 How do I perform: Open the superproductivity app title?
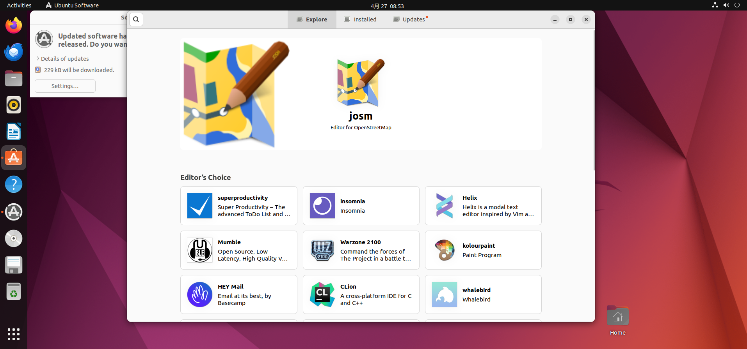(x=243, y=198)
